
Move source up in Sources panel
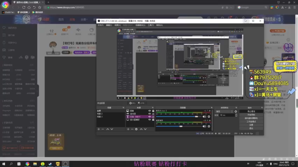click(x=141, y=129)
